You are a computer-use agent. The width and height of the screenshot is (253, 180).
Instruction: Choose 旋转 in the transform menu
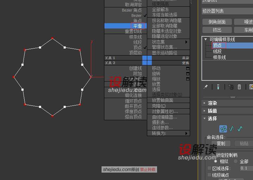click(x=156, y=73)
